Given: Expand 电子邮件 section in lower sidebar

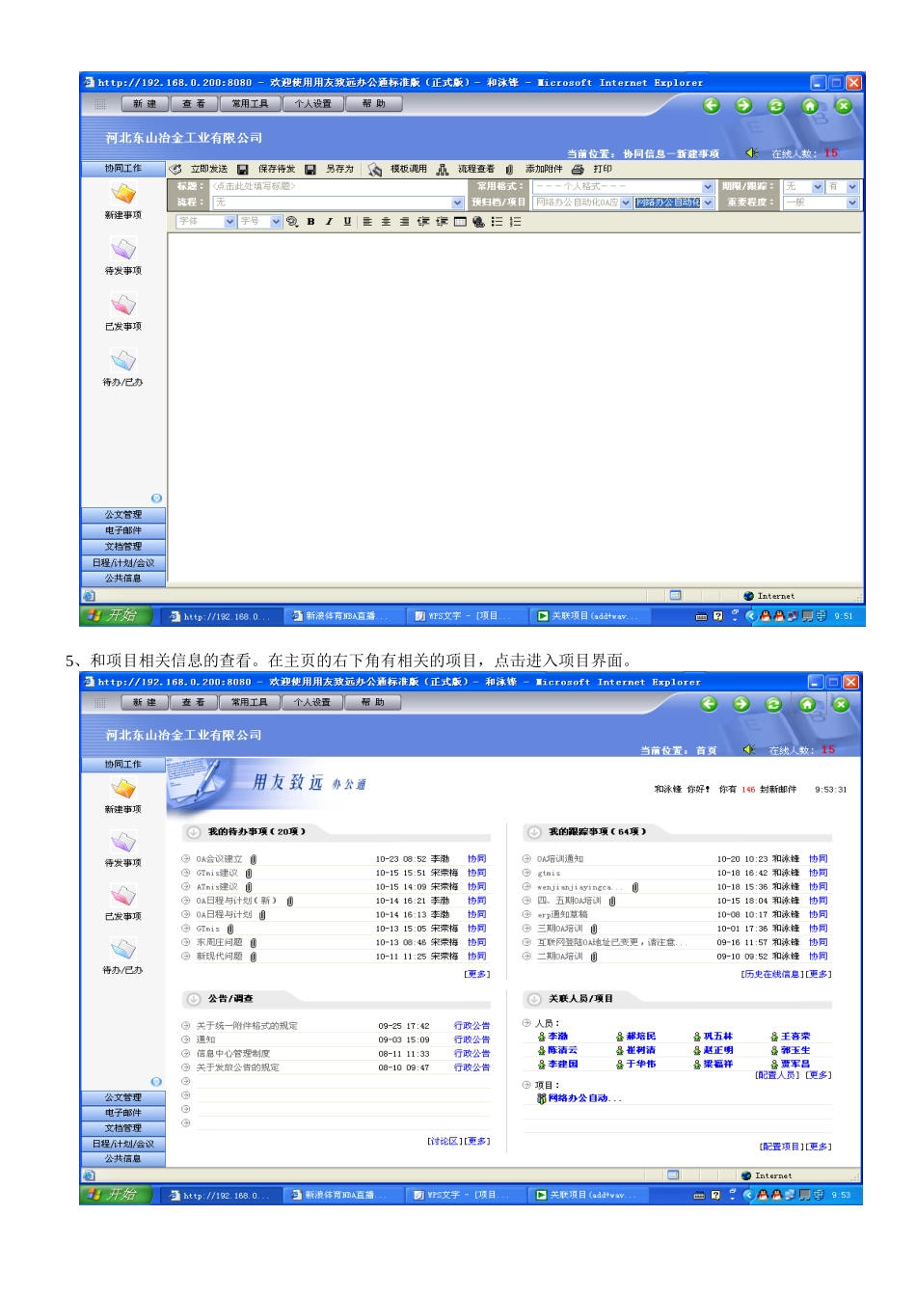Looking at the screenshot, I should [123, 1113].
